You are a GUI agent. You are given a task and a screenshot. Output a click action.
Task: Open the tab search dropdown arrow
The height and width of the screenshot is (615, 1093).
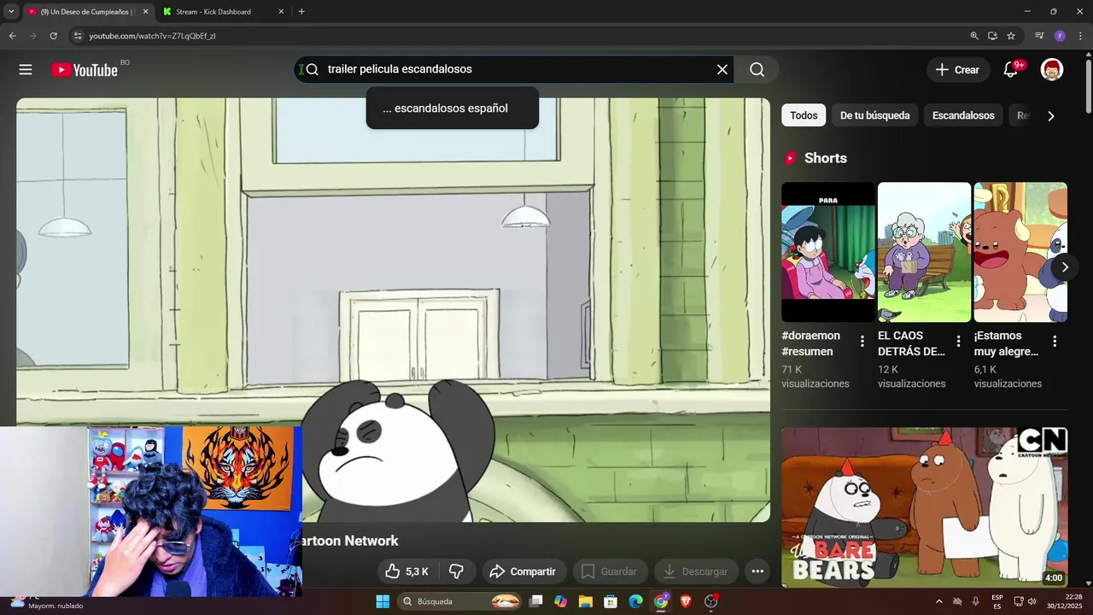(x=11, y=12)
